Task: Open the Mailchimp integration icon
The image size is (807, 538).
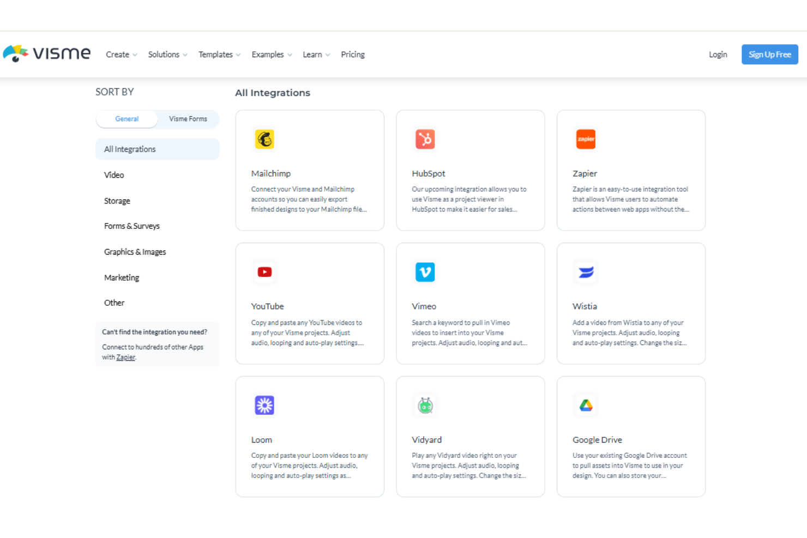Action: (x=264, y=139)
